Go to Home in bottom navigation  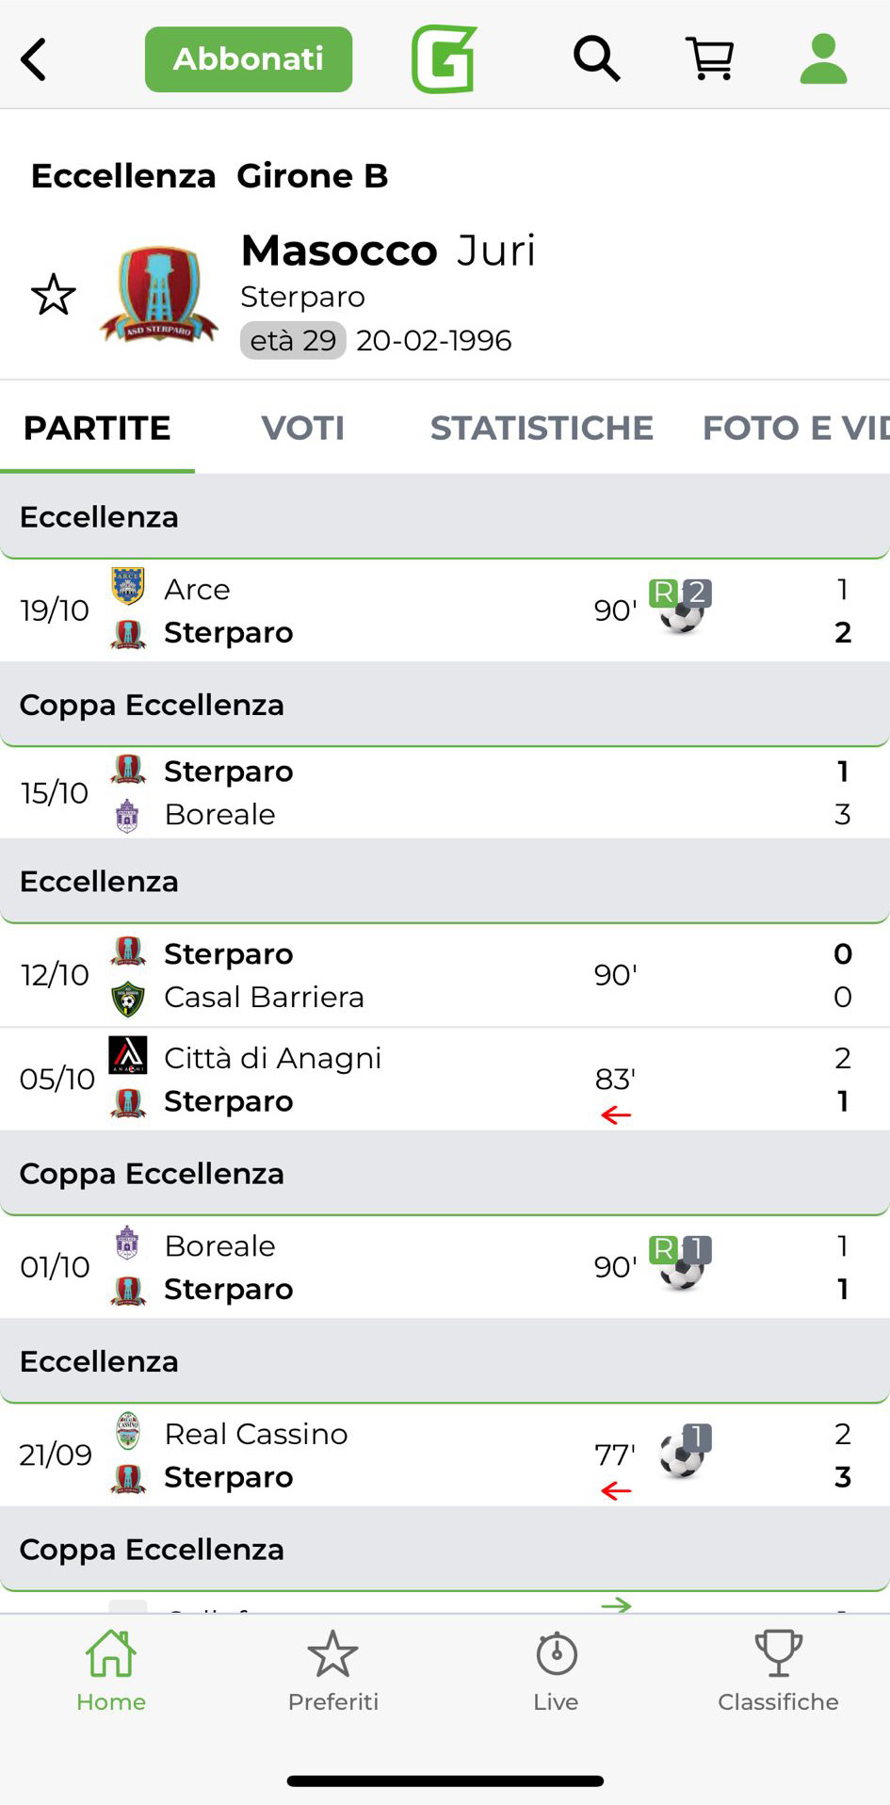(x=111, y=1670)
